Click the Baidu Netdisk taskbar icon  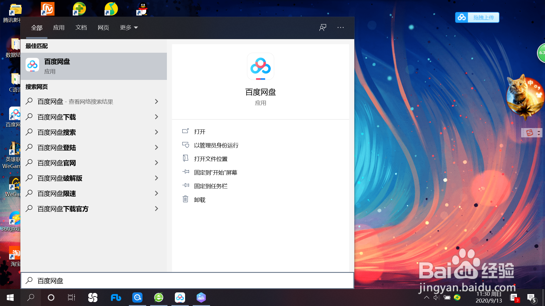[180, 297]
